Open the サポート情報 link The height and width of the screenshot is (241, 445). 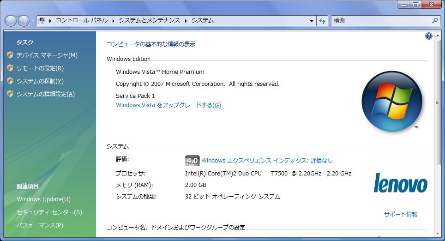400,214
